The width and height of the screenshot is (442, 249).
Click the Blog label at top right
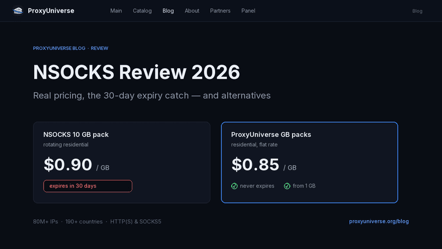point(417,11)
